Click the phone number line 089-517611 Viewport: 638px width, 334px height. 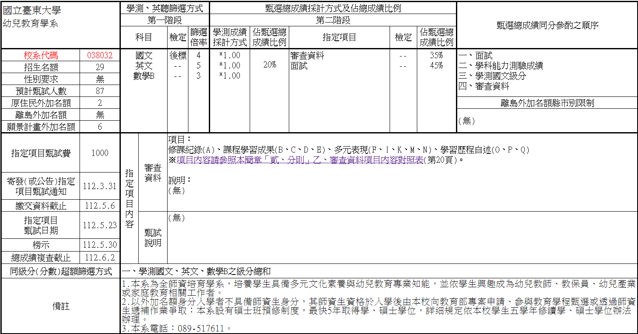click(x=176, y=328)
